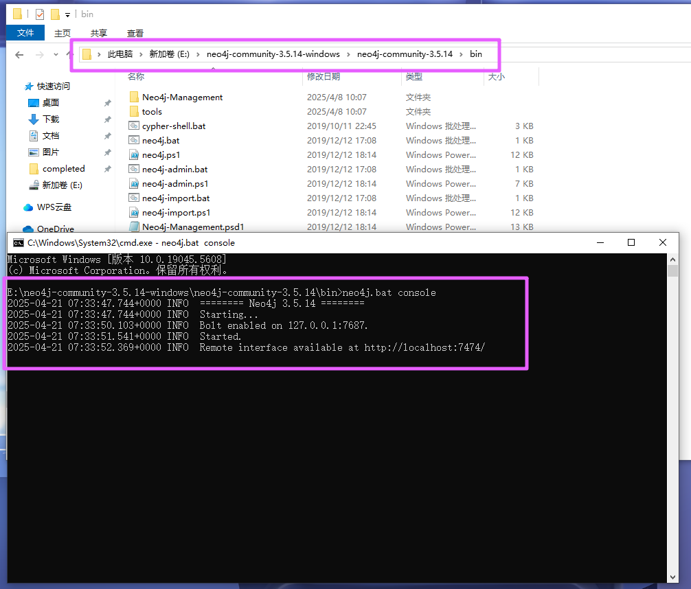
Task: Sort by 类型 column header
Action: pyautogui.click(x=414, y=77)
